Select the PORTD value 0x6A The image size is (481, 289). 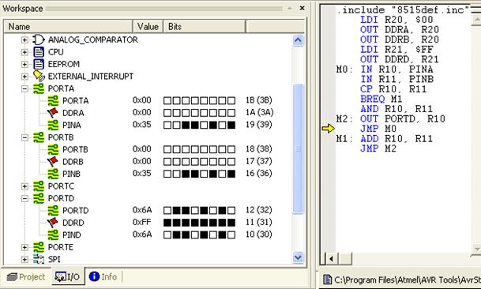coord(142,210)
